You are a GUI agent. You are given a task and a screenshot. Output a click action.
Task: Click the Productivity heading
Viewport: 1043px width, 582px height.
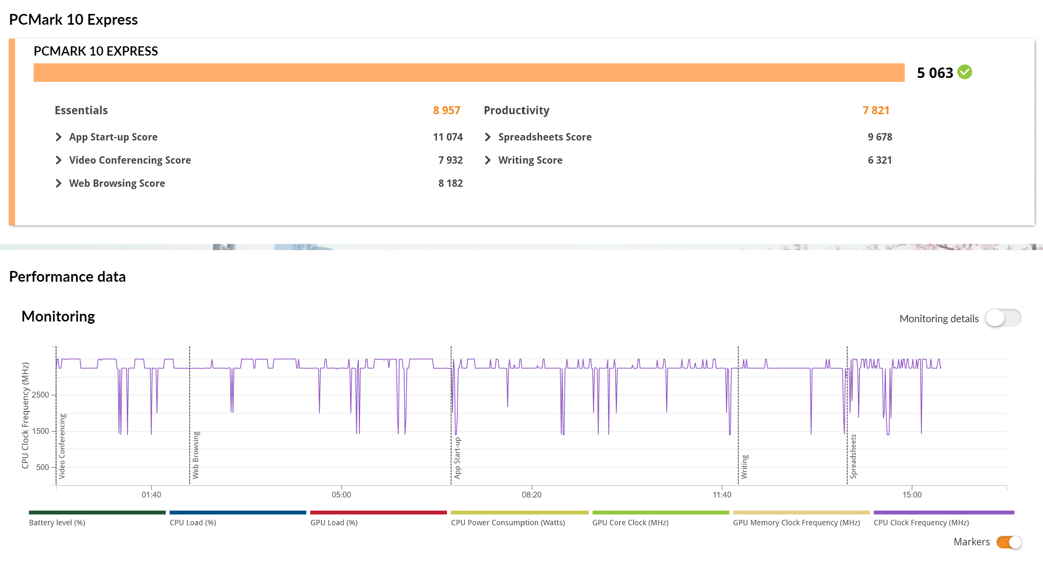coord(516,110)
